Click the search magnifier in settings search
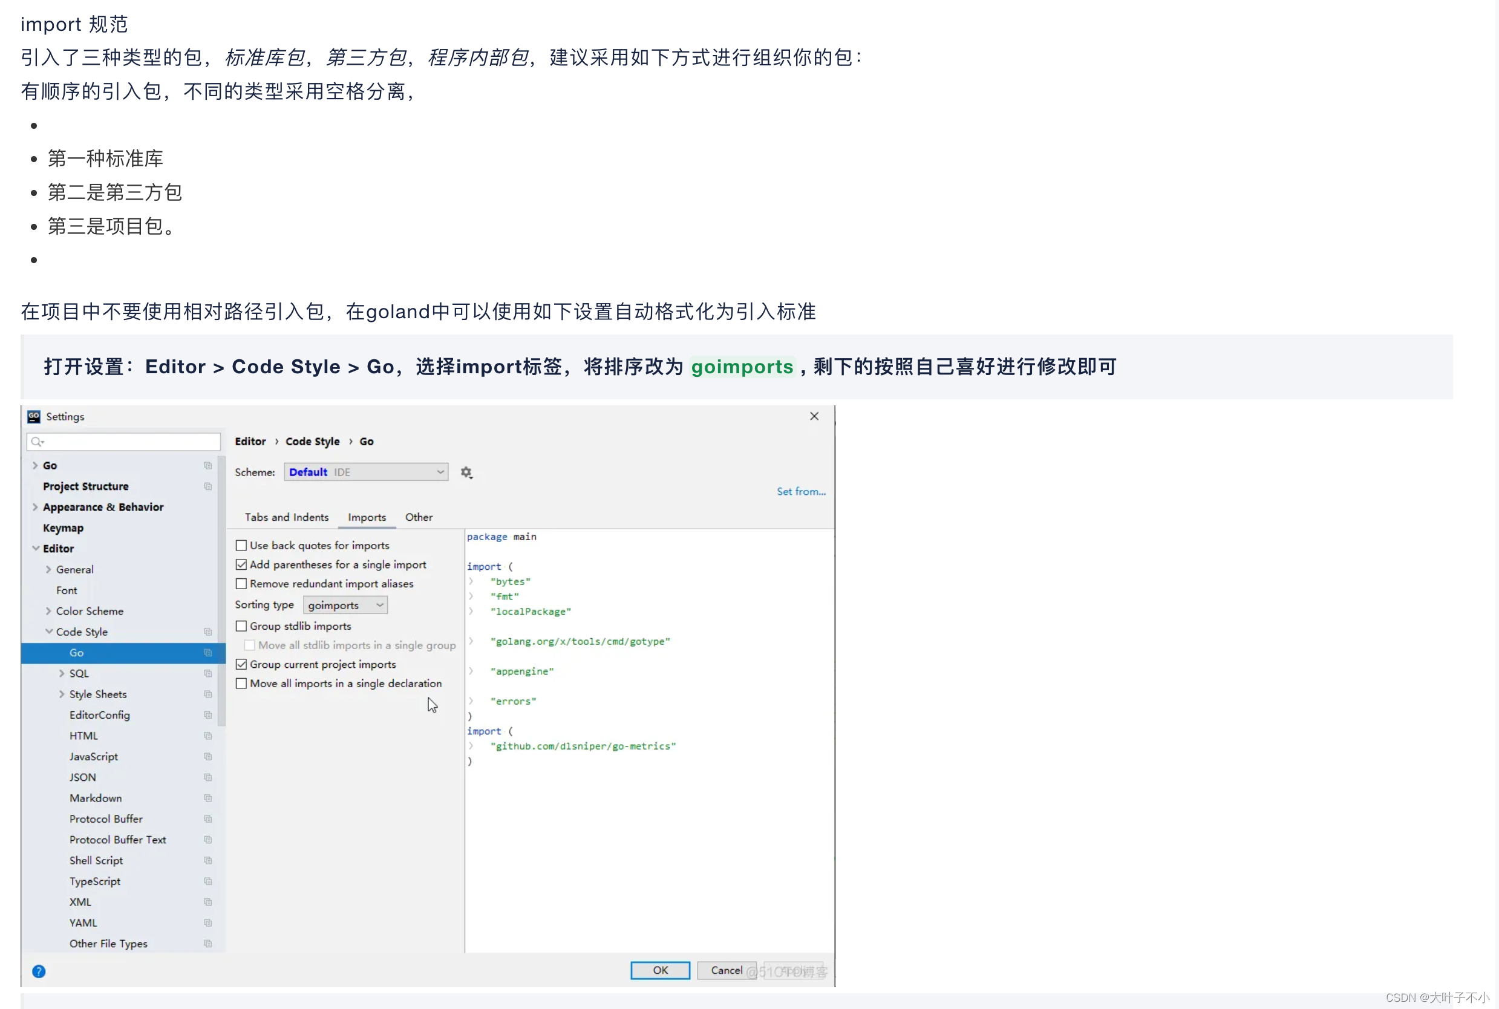The height and width of the screenshot is (1009, 1499). click(x=37, y=442)
